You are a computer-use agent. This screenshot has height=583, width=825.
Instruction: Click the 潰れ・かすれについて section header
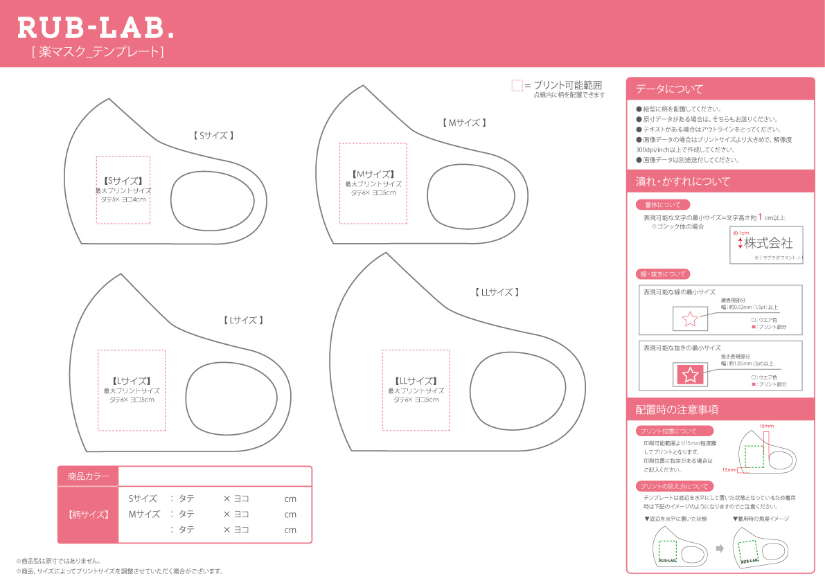(720, 181)
